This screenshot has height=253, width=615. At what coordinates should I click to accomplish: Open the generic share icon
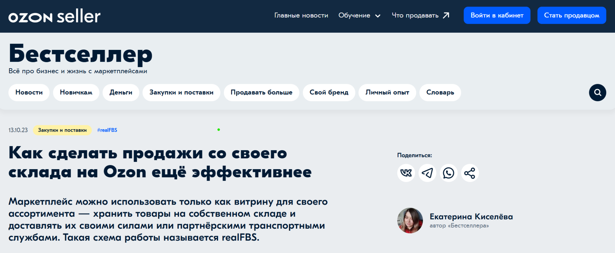tap(470, 173)
